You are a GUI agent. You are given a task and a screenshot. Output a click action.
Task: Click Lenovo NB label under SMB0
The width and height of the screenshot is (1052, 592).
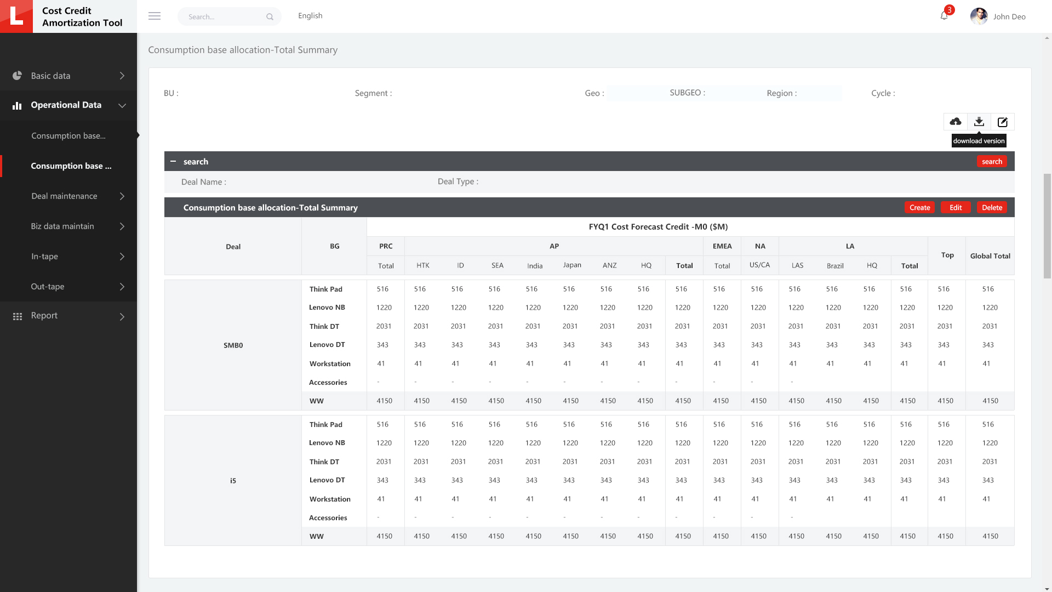(327, 308)
